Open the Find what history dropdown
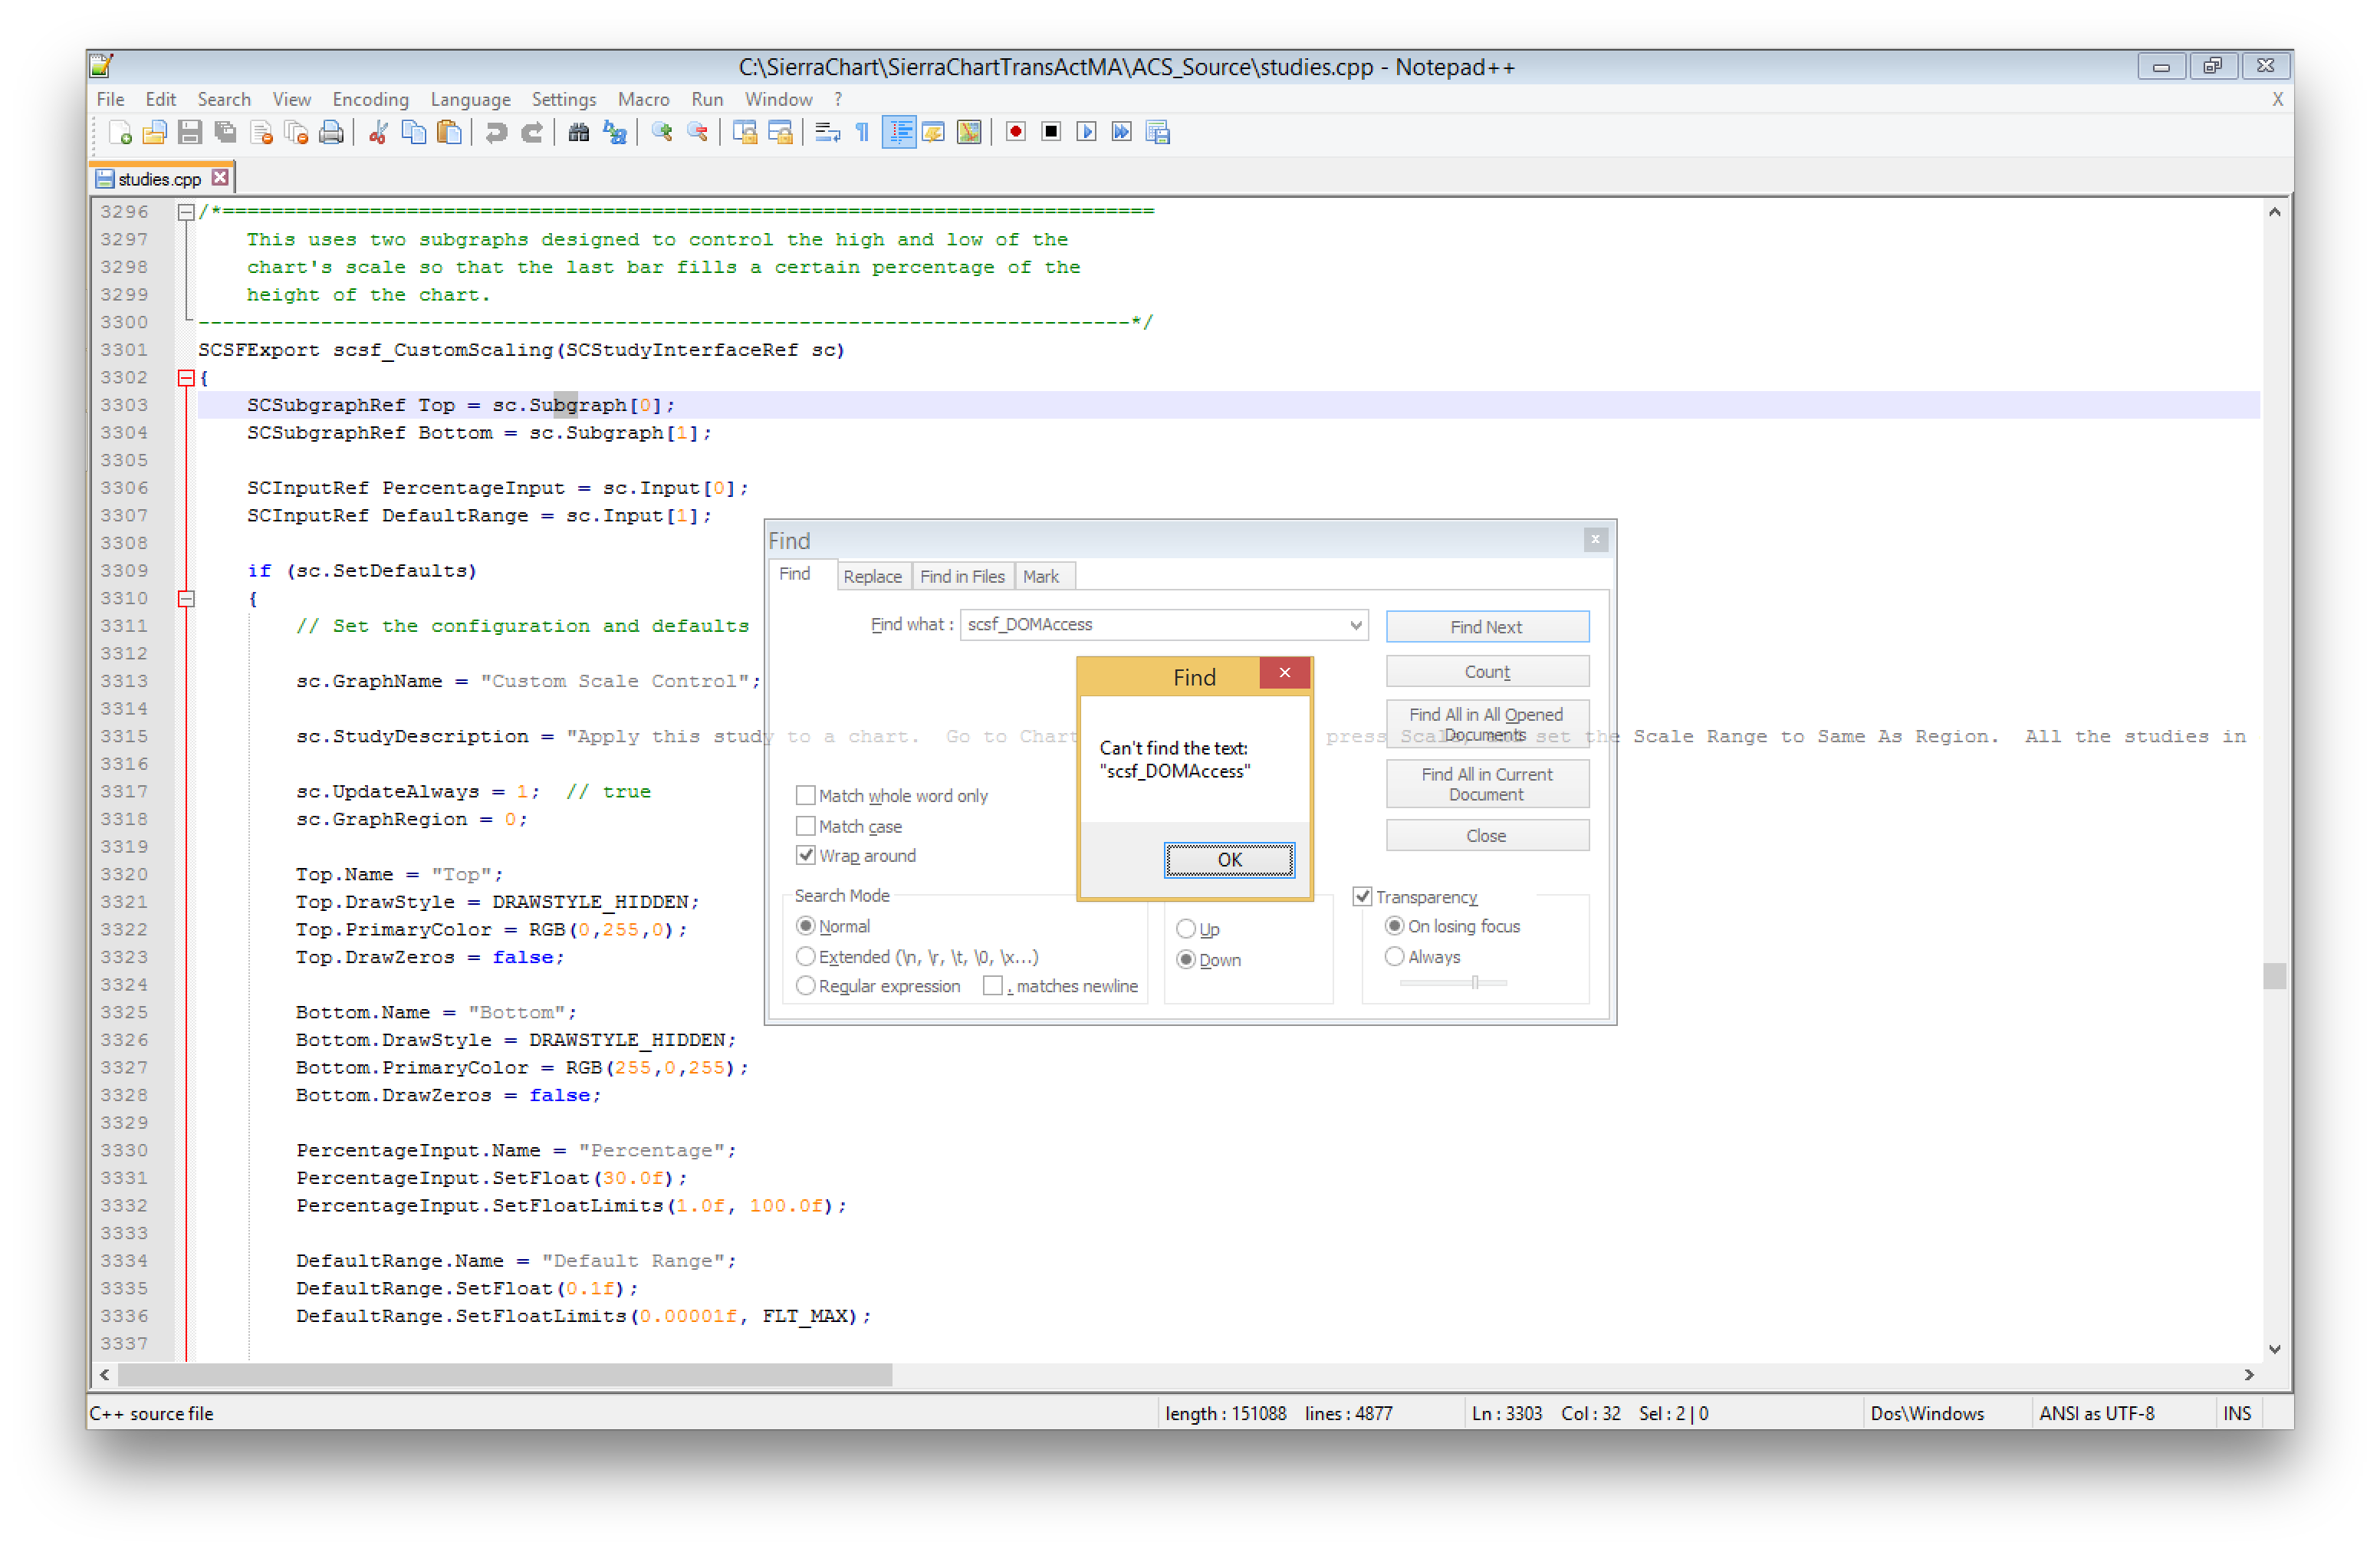 coord(1355,625)
